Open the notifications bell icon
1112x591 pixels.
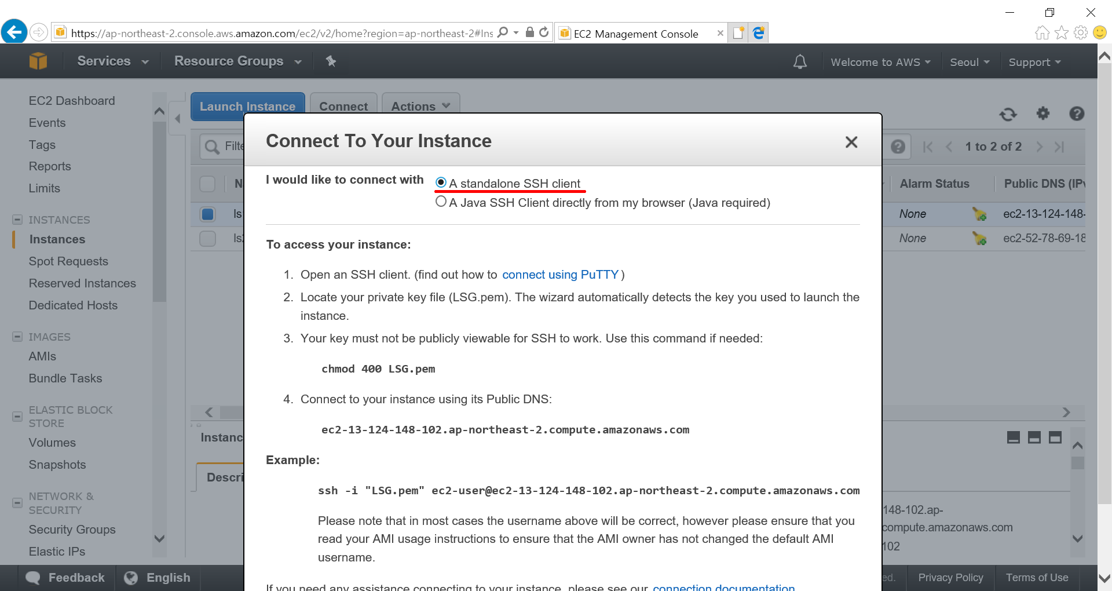800,61
